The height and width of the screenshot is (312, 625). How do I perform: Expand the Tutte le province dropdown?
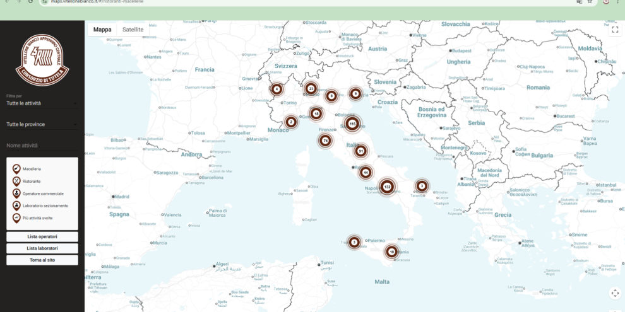tap(42, 124)
